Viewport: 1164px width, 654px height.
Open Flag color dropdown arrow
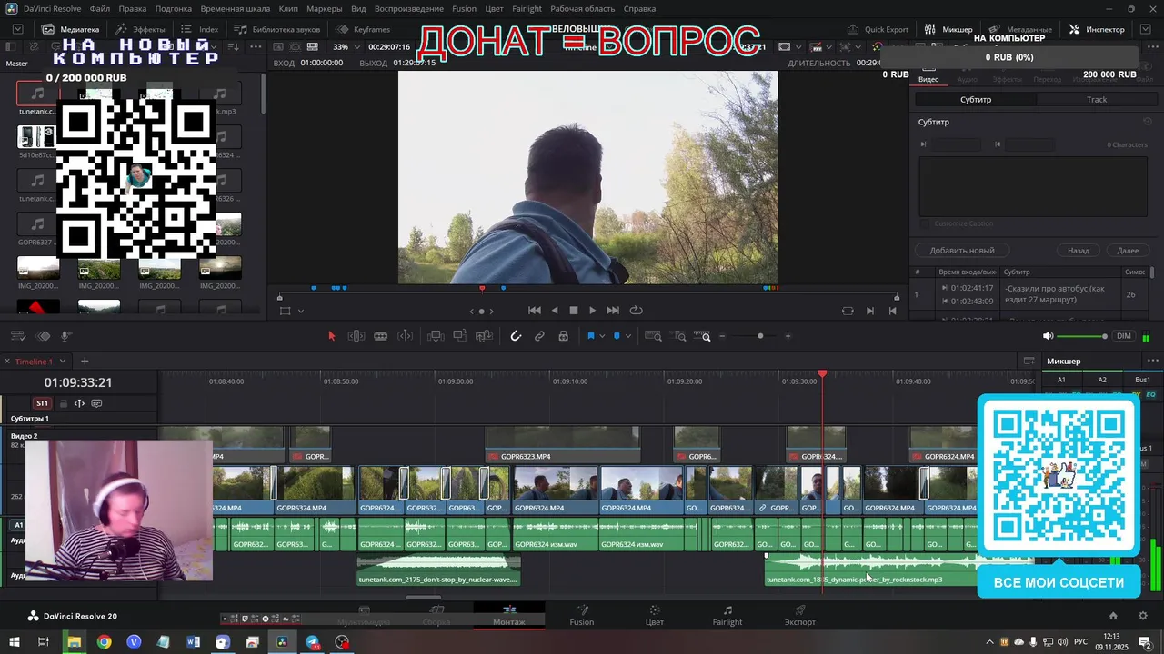pos(602,337)
